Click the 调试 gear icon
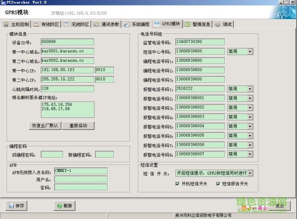297x219 pixels. tap(218, 24)
